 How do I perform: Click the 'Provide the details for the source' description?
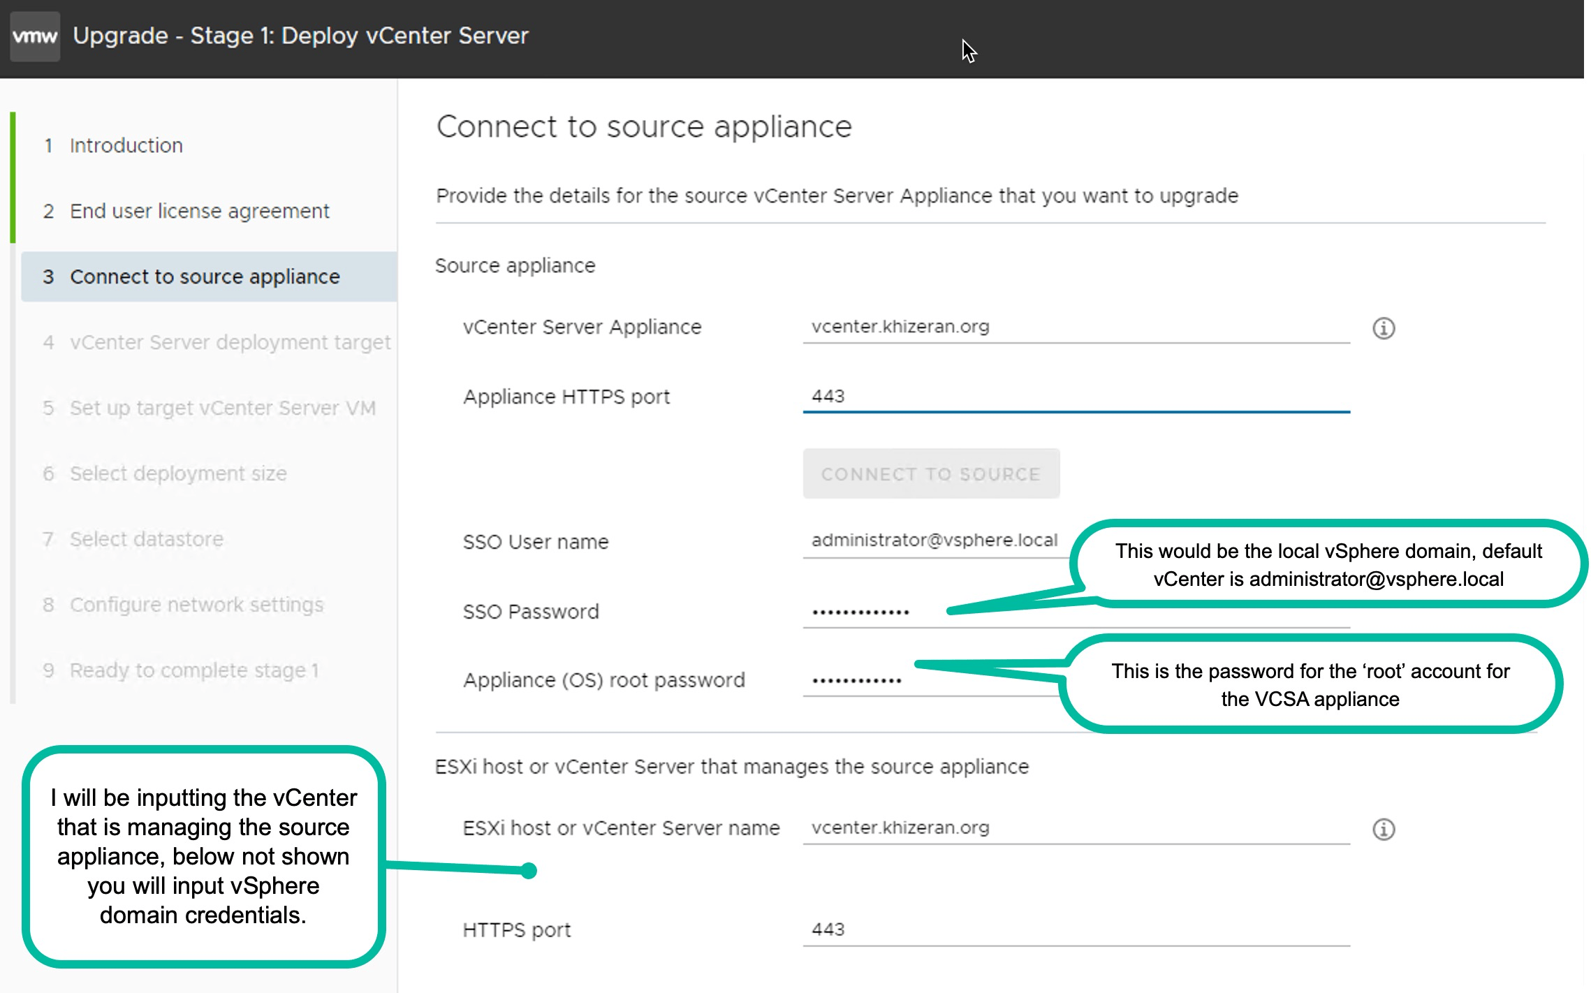click(x=837, y=196)
